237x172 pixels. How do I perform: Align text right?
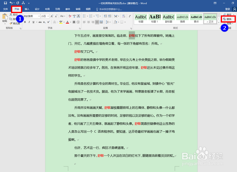point(93,22)
